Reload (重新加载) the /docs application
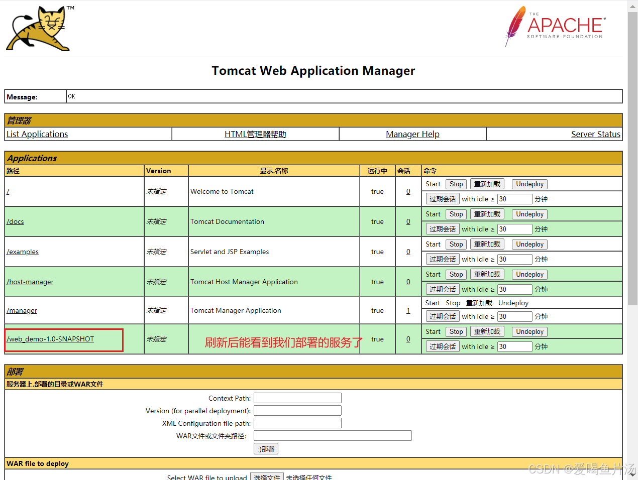 [x=487, y=214]
